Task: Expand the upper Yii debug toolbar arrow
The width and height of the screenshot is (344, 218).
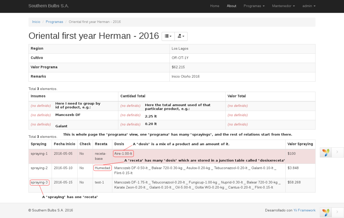Action: coord(337,152)
